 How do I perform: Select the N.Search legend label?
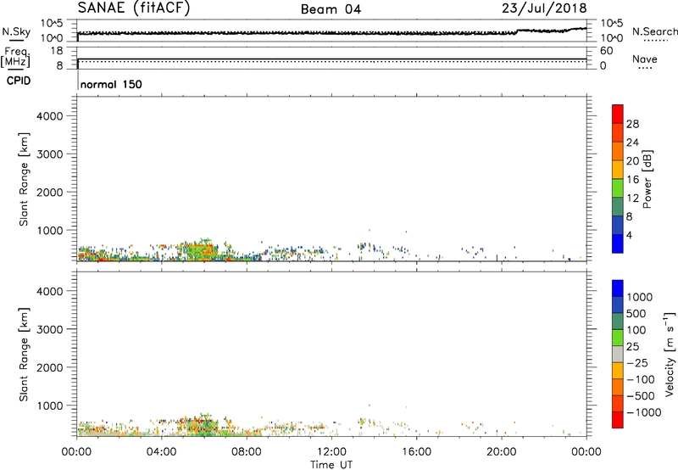[654, 31]
